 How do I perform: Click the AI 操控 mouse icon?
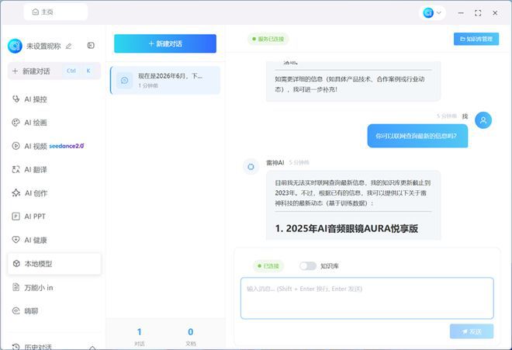(x=16, y=99)
